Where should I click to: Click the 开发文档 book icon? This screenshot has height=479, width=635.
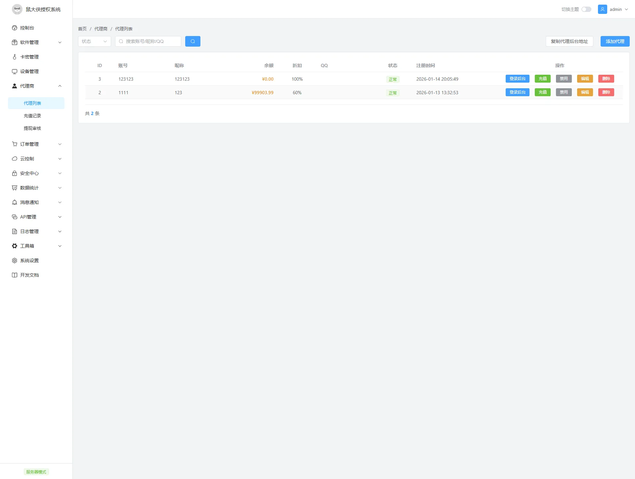[15, 275]
